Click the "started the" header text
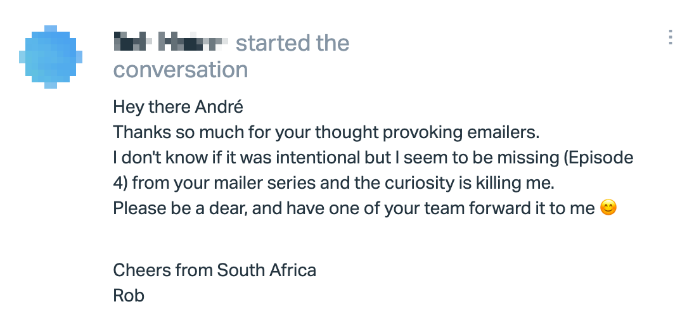Viewport: 687px width, 323px height. pos(293,43)
